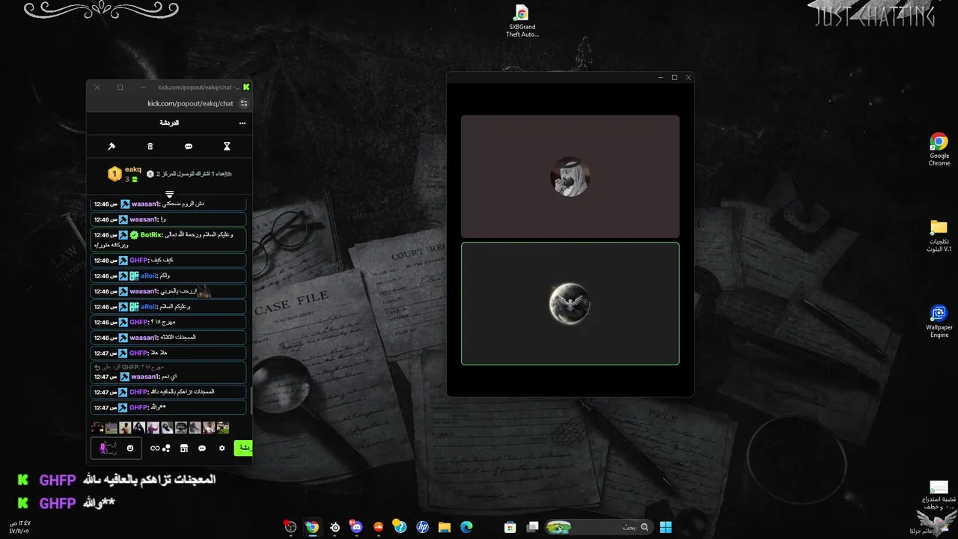The image size is (958, 539).
Task: Open chat settings gear icon
Action: pos(222,448)
